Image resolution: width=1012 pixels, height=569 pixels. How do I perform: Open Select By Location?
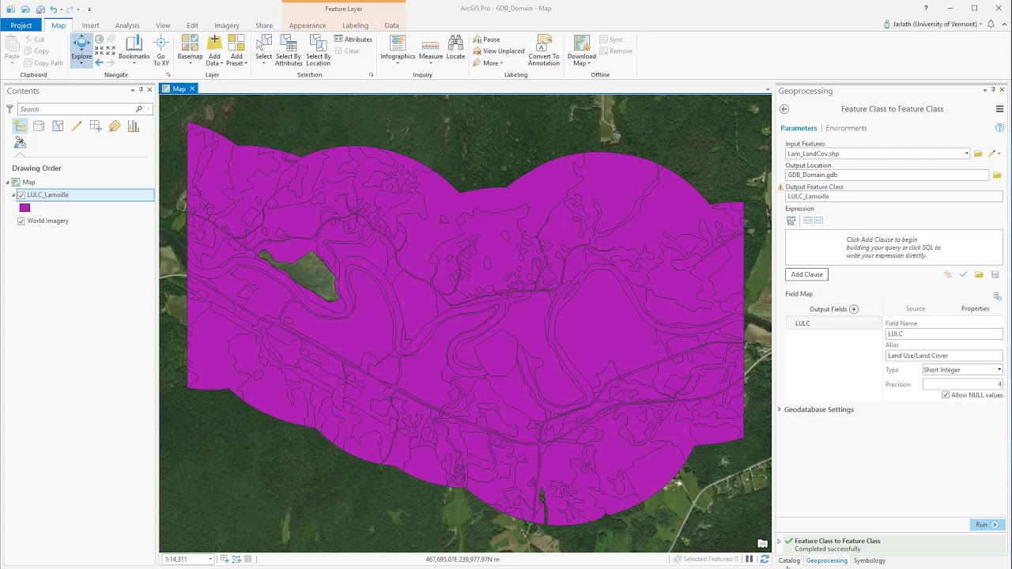coord(318,50)
